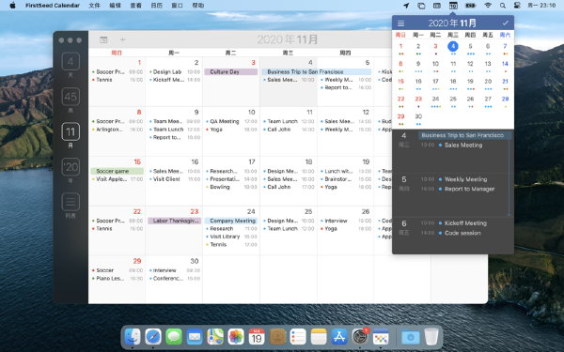Select Conference event on November 30
Viewport: 564px width, 352px height.
coord(175,279)
